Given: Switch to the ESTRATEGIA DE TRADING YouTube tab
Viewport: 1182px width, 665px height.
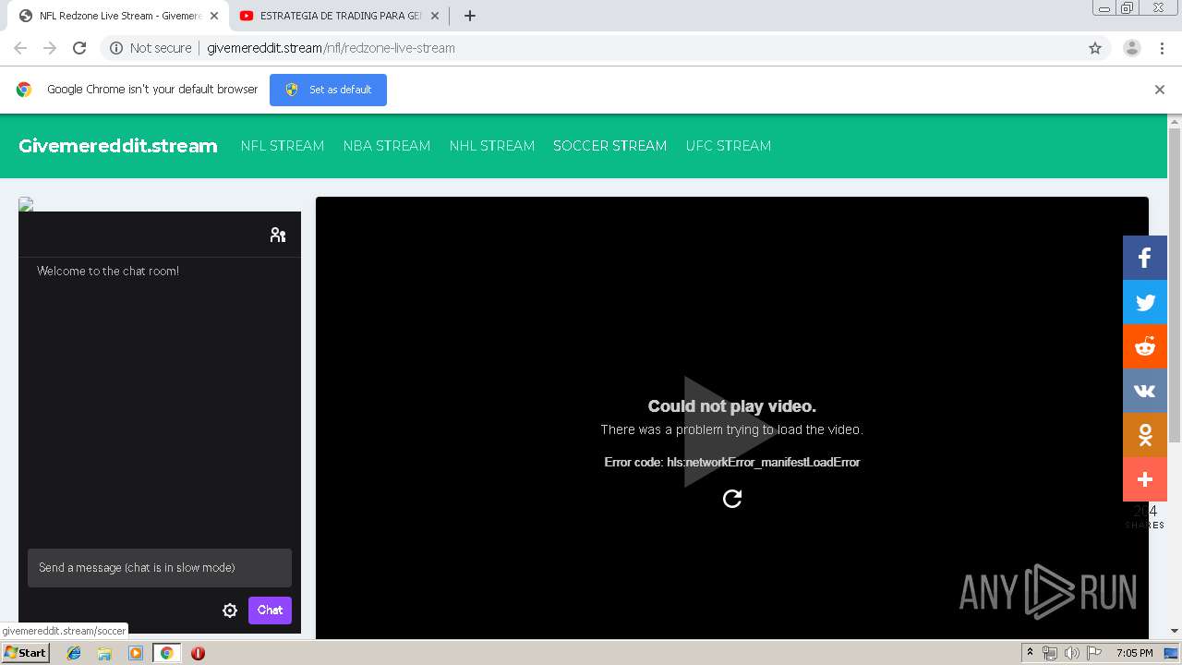Looking at the screenshot, I should coord(338,16).
